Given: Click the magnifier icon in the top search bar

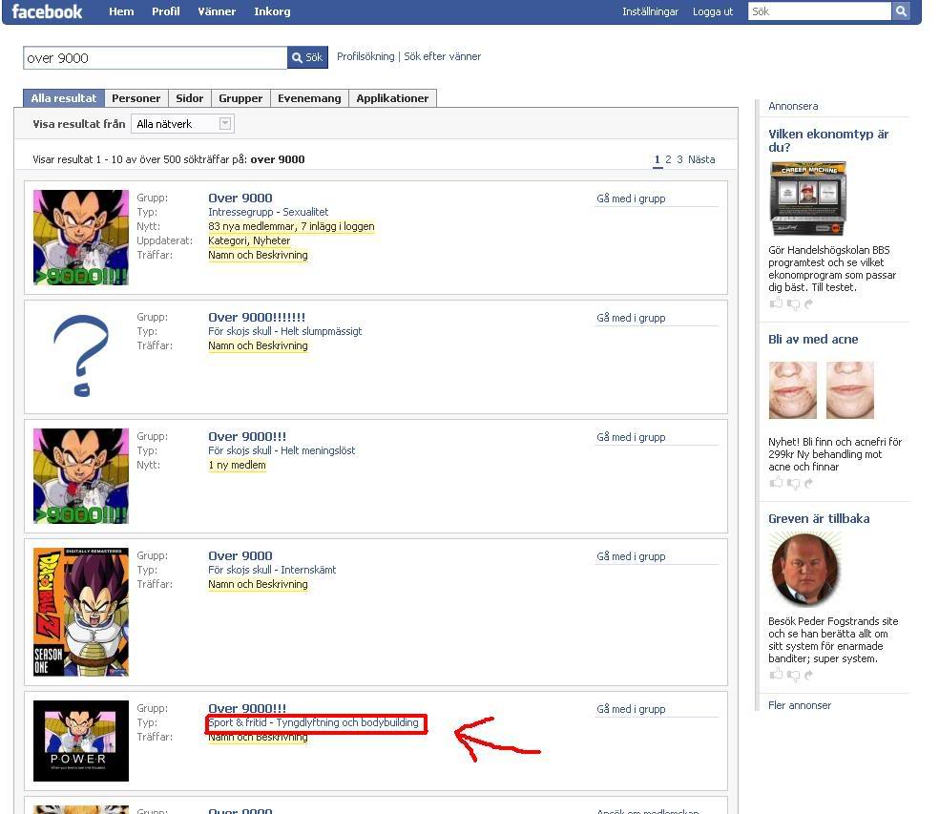Looking at the screenshot, I should coord(901,10).
